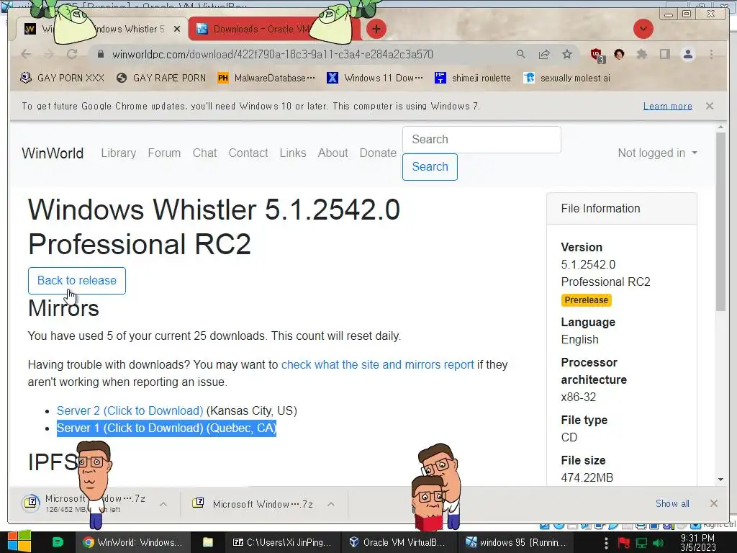Dismiss the Chrome update info bar
This screenshot has width=737, height=553.
[710, 106]
